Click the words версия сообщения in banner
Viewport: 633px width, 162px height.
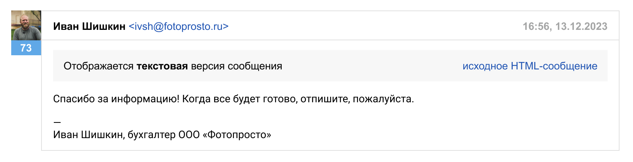tap(236, 66)
